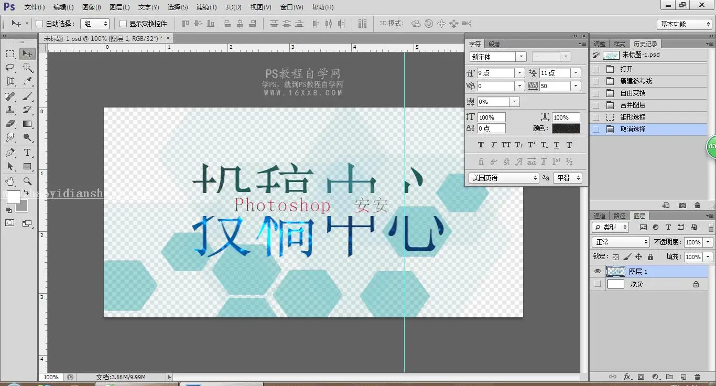Click the layer opacity 100% field

click(x=693, y=242)
